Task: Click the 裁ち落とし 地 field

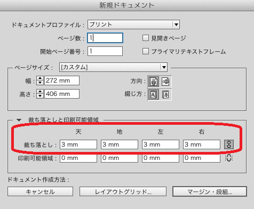Action: [120, 144]
